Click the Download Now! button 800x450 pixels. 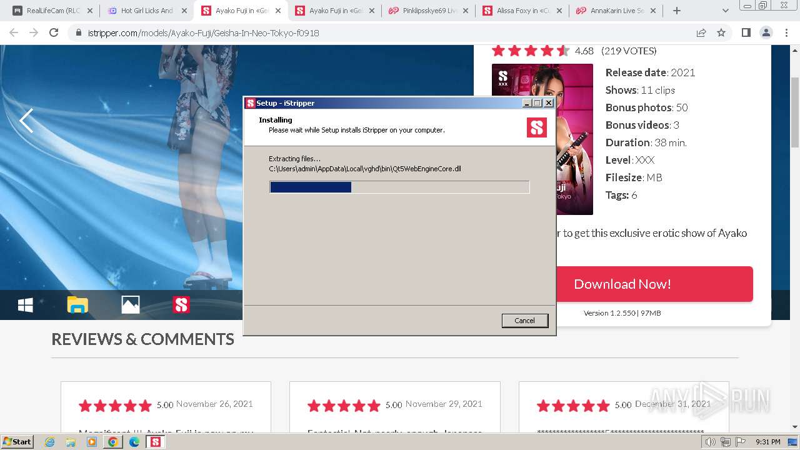[622, 284]
